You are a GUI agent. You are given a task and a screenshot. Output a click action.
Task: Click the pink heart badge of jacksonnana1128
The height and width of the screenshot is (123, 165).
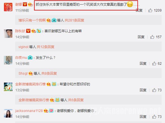click(x=51, y=111)
